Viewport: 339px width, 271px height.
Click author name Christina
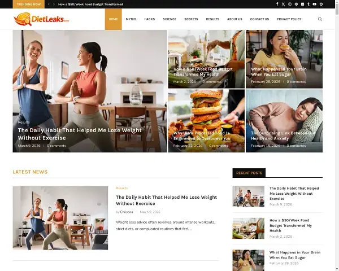(x=127, y=212)
